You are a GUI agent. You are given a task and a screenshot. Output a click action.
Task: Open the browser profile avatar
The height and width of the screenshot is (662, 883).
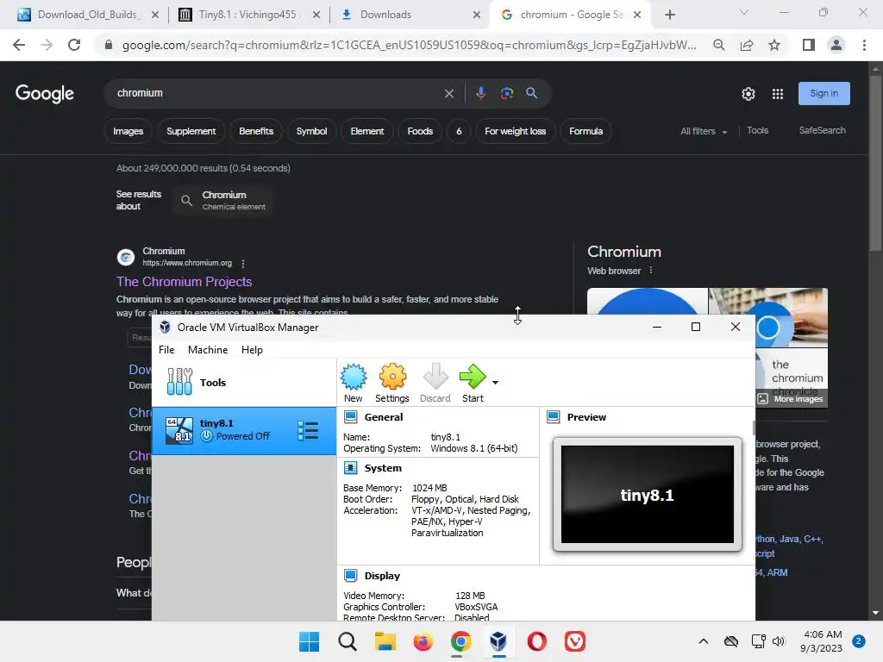(836, 45)
